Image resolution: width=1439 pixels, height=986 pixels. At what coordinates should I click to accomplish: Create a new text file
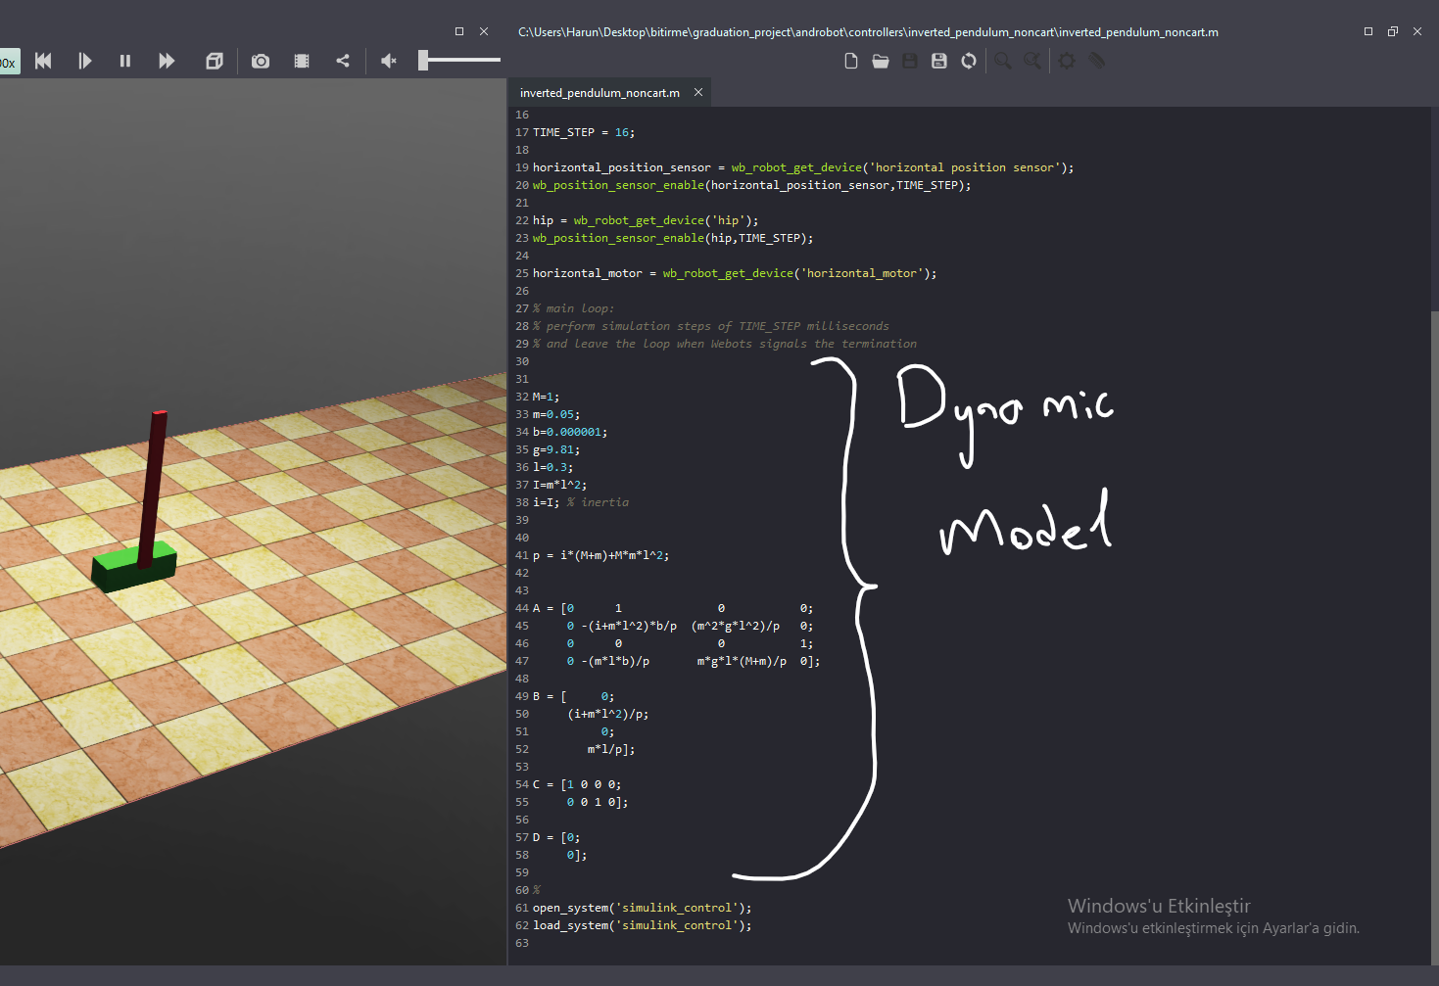point(851,61)
